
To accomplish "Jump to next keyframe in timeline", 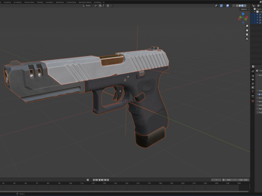I will [x=105, y=180].
